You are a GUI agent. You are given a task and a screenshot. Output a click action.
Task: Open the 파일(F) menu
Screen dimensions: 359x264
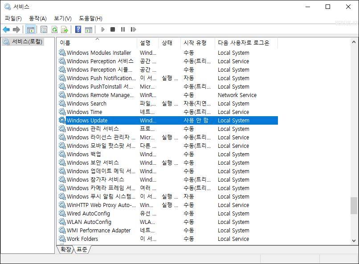coord(13,18)
